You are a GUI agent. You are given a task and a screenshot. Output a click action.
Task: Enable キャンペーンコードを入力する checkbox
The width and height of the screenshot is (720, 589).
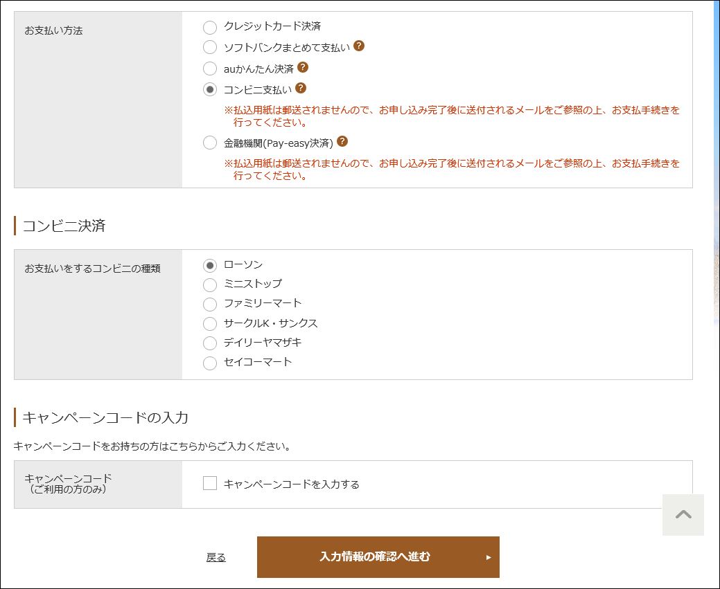[210, 483]
